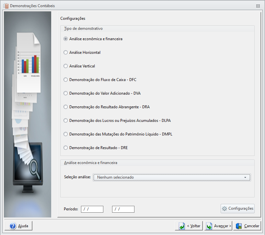Click the Ajuda help button
The width and height of the screenshot is (265, 235).
coord(18,226)
